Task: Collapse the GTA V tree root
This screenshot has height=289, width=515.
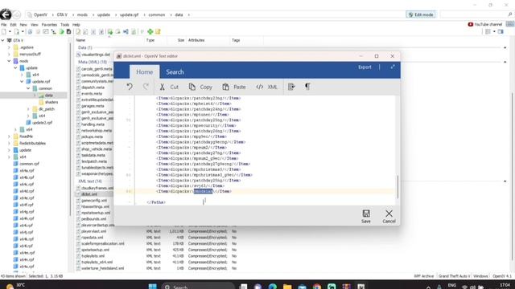Action: [2, 40]
